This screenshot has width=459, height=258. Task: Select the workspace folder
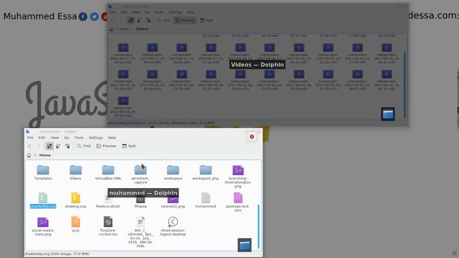(x=173, y=172)
